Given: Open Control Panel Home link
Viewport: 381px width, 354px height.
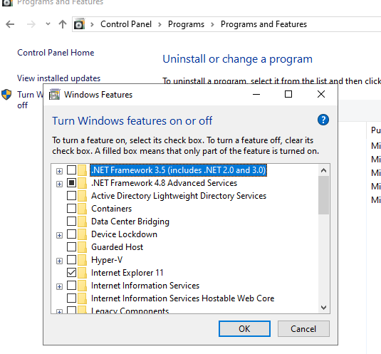Looking at the screenshot, I should click(x=56, y=53).
